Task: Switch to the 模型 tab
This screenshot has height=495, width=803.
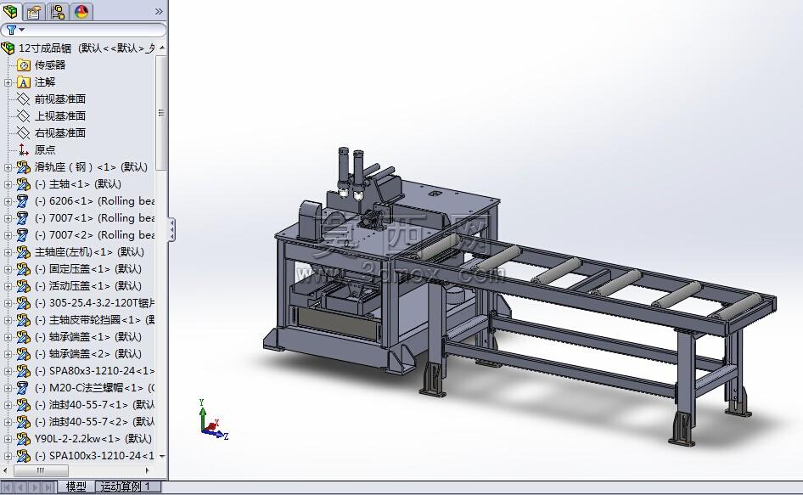Action: (x=76, y=487)
